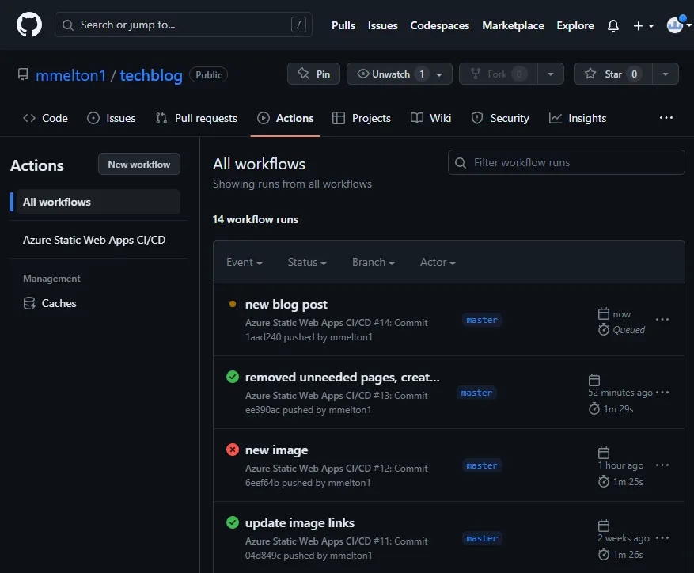Viewport: 694px width, 573px height.
Task: Open ellipsis menu for update image links run
Action: point(662,538)
